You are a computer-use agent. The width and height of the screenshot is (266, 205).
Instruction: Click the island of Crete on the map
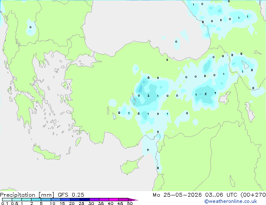click(46, 152)
